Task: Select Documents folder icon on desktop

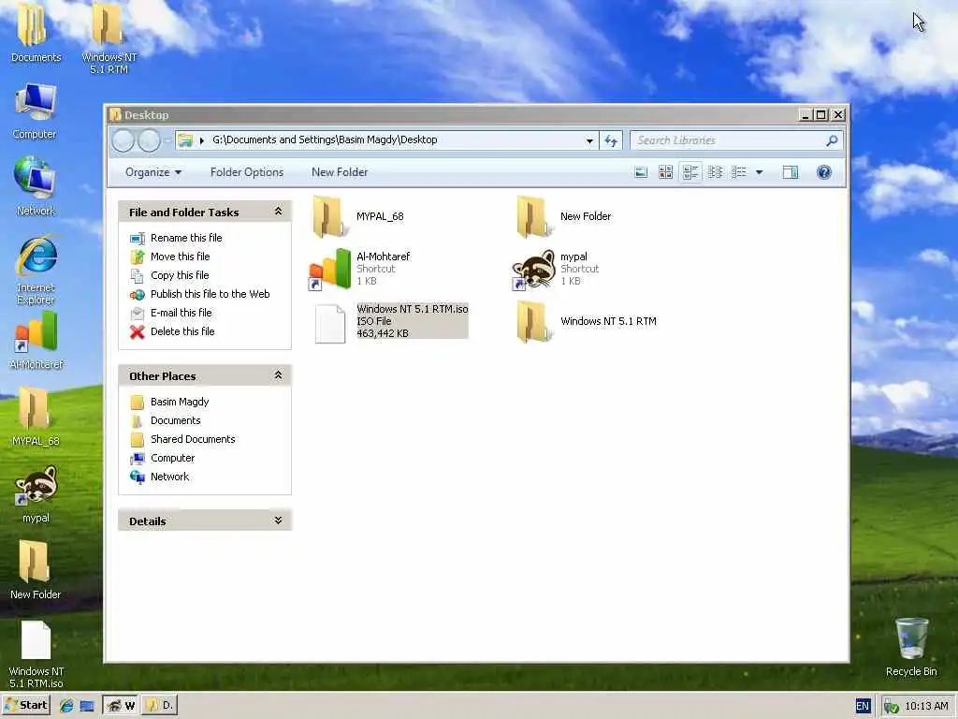Action: point(36,33)
